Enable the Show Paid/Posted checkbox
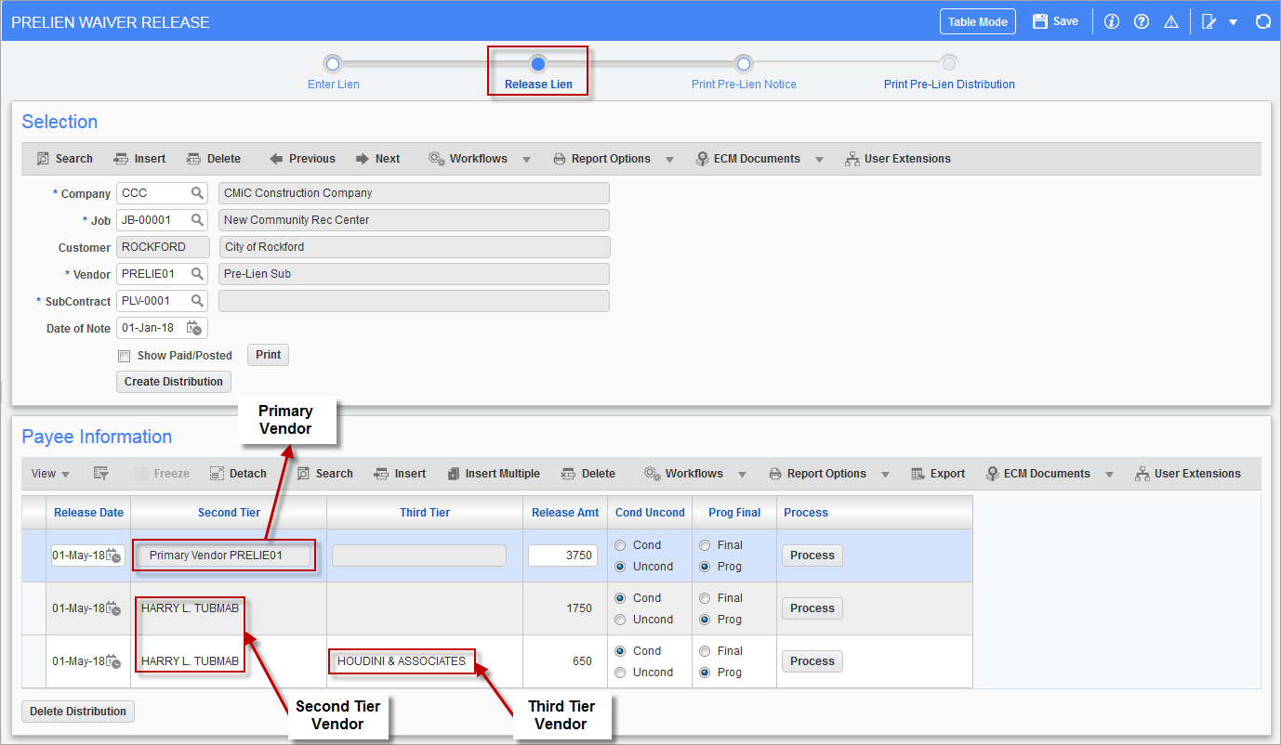The image size is (1281, 745). pos(124,356)
